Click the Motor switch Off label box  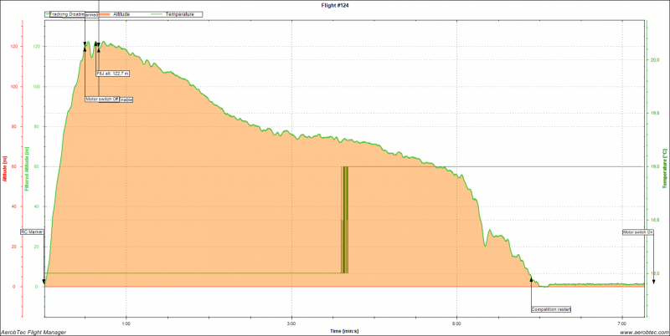[x=102, y=99]
